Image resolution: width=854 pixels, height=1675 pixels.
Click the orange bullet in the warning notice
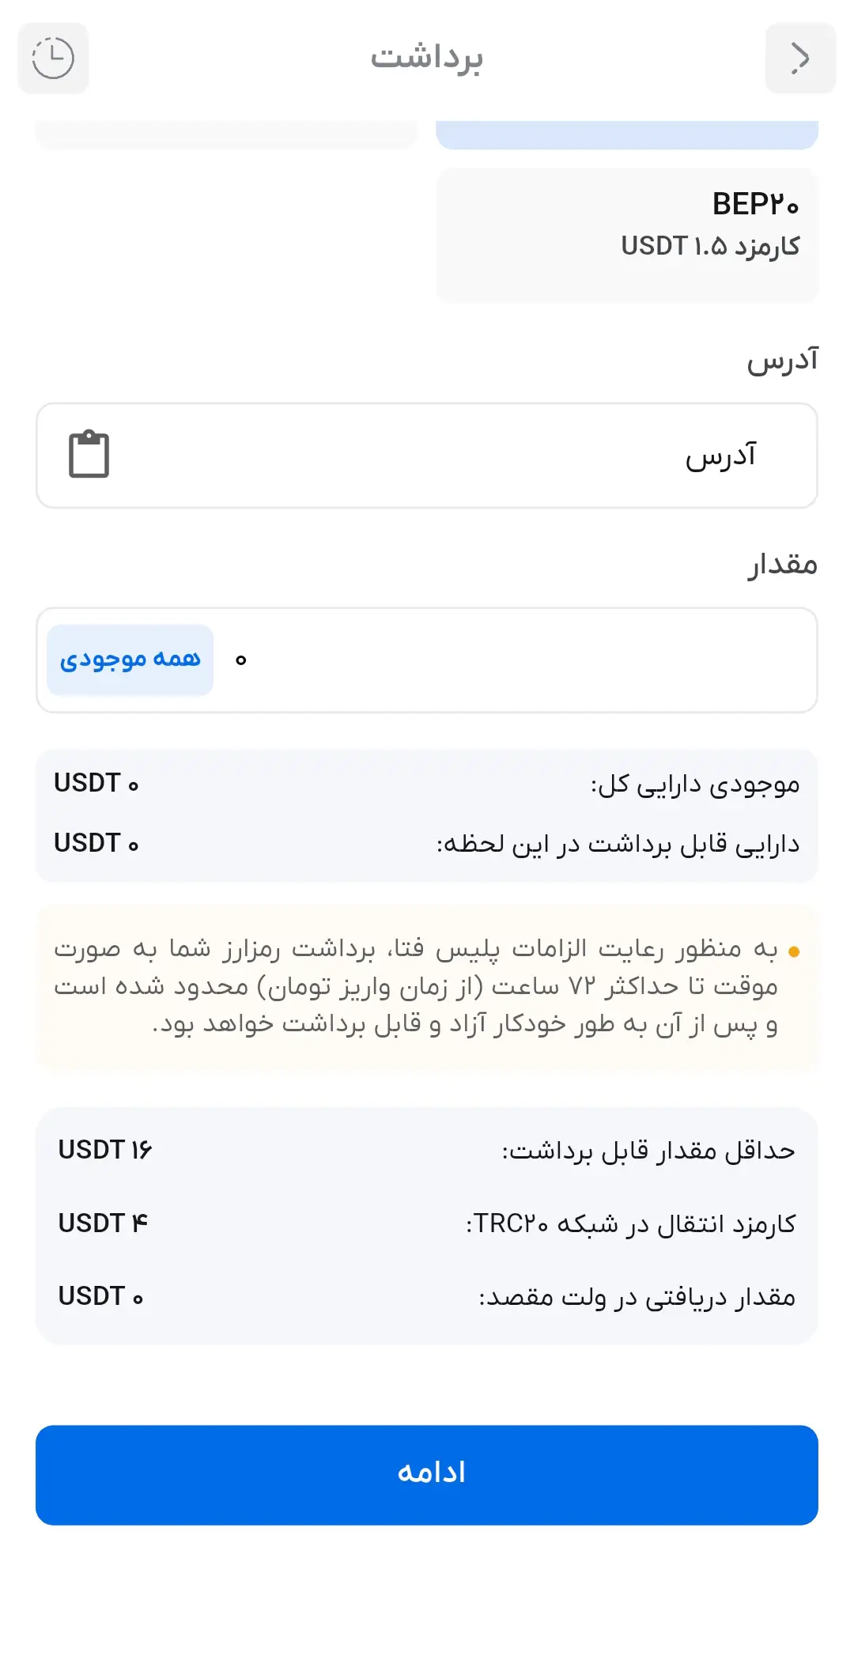coord(794,951)
